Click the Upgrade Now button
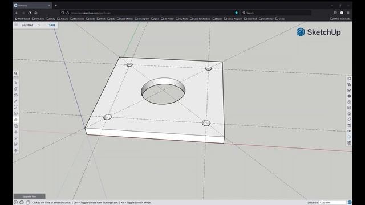 [x=29, y=196]
